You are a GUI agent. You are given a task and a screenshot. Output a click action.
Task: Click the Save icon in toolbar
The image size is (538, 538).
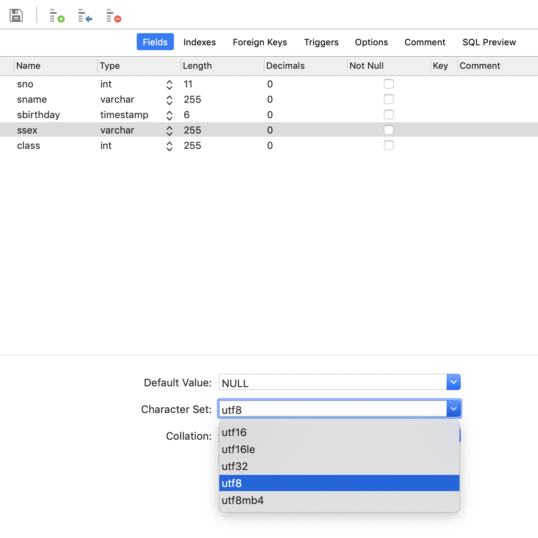pyautogui.click(x=16, y=15)
